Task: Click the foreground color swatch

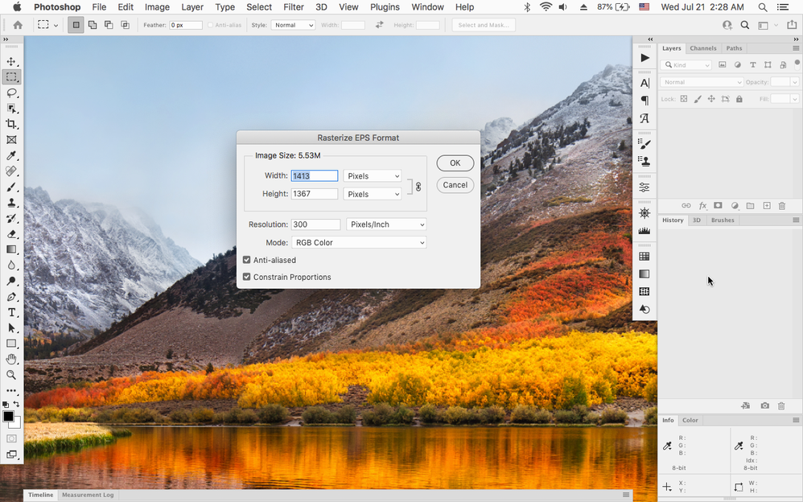Action: click(x=8, y=416)
